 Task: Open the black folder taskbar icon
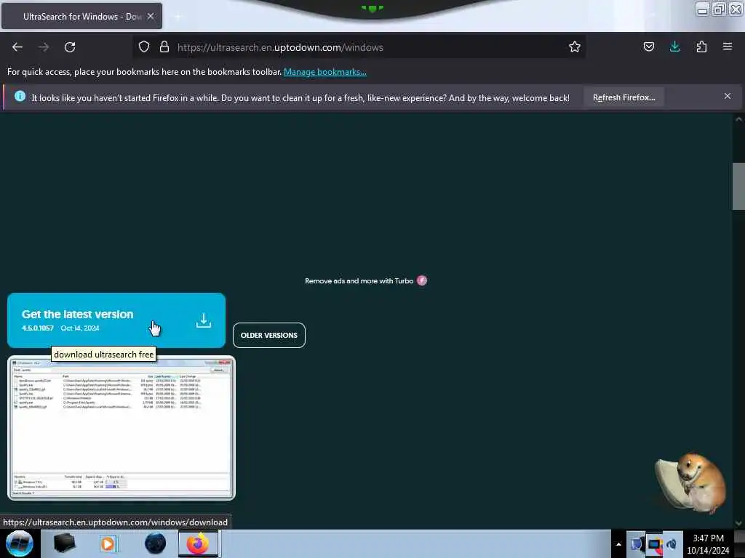65,543
